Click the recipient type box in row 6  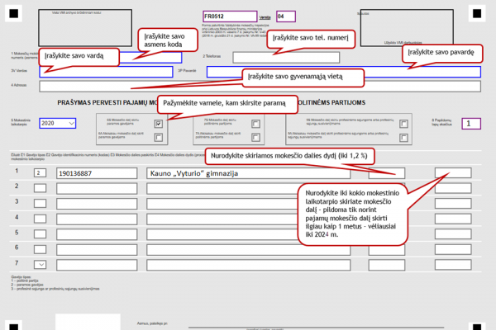(41, 249)
